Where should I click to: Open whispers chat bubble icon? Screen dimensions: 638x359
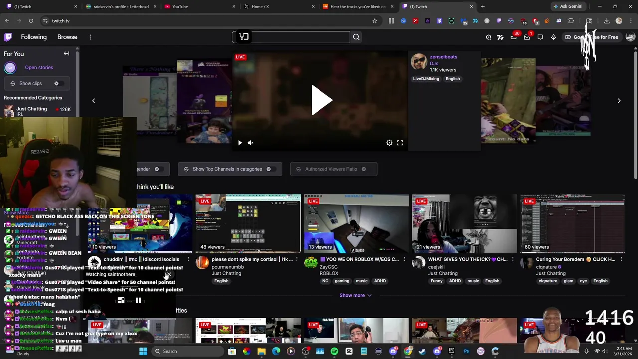coord(540,37)
